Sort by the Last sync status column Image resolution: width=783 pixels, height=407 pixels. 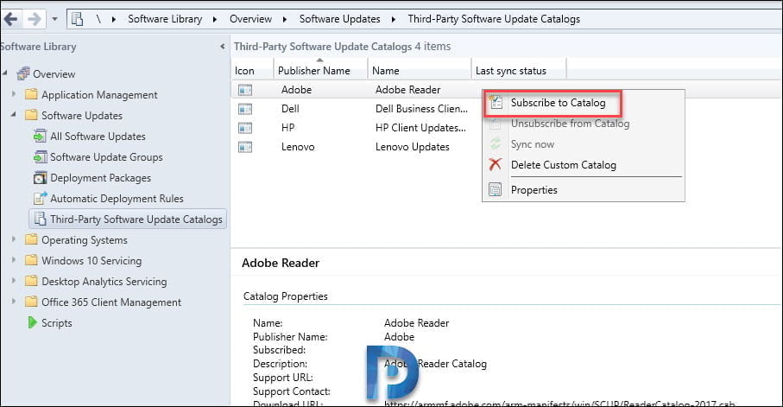pyautogui.click(x=518, y=71)
